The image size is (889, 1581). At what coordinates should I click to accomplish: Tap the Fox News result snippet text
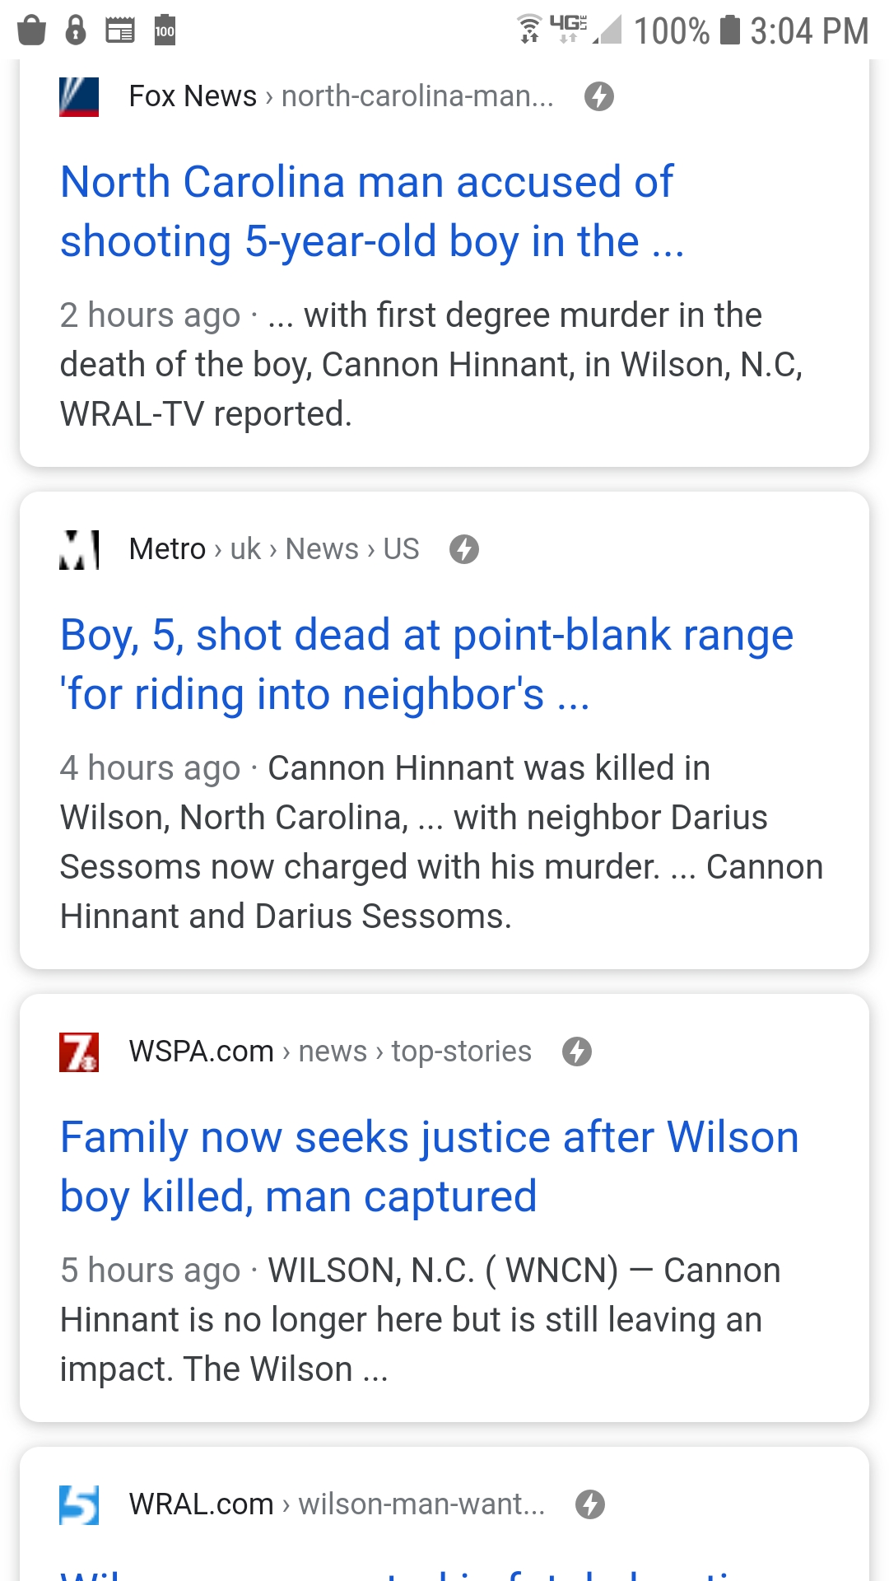pyautogui.click(x=431, y=365)
